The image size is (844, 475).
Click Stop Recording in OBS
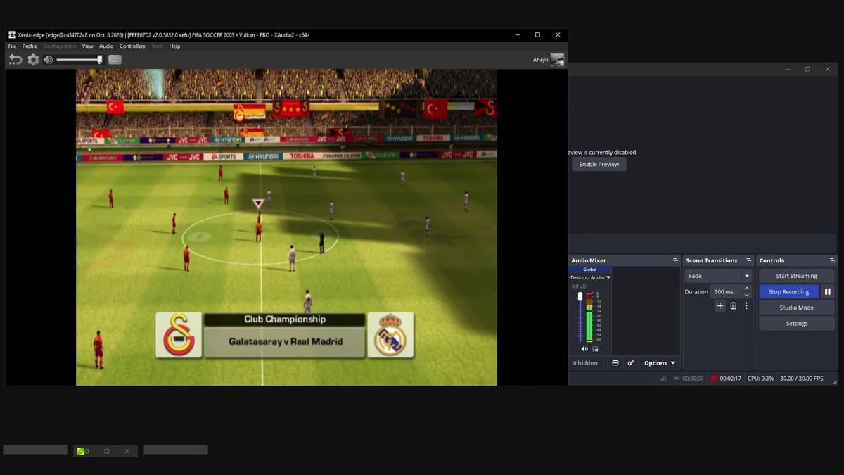[x=788, y=291]
